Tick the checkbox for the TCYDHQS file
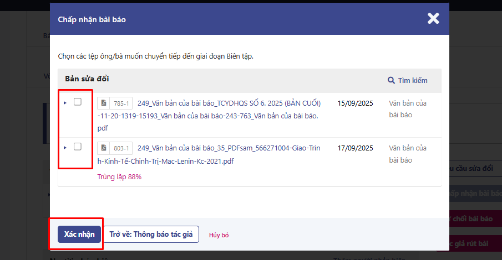The height and width of the screenshot is (260, 502). pos(78,102)
